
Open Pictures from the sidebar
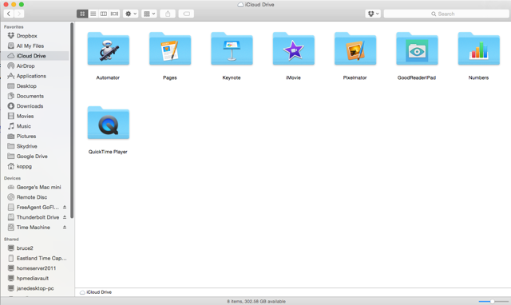(35, 137)
